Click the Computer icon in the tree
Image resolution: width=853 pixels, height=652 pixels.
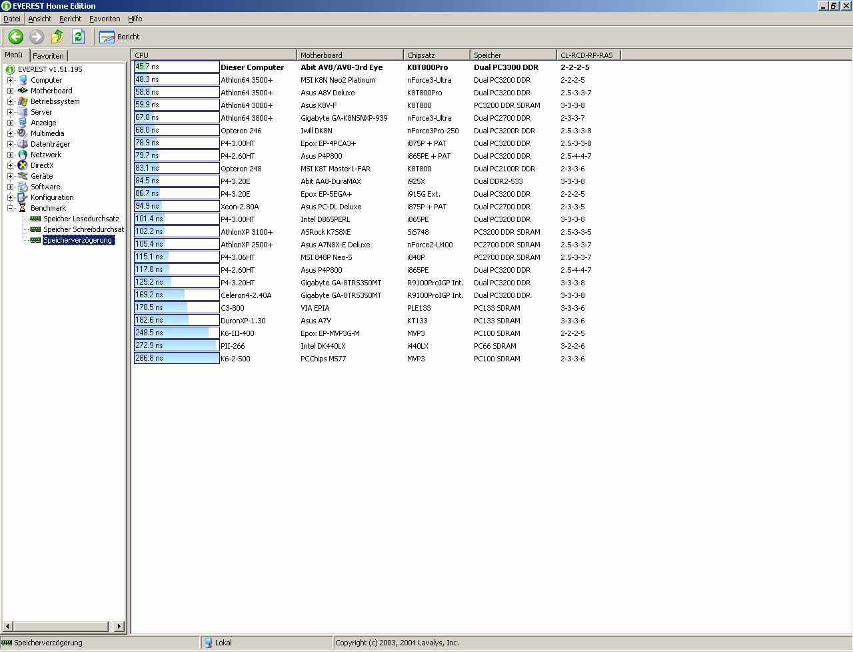point(23,80)
